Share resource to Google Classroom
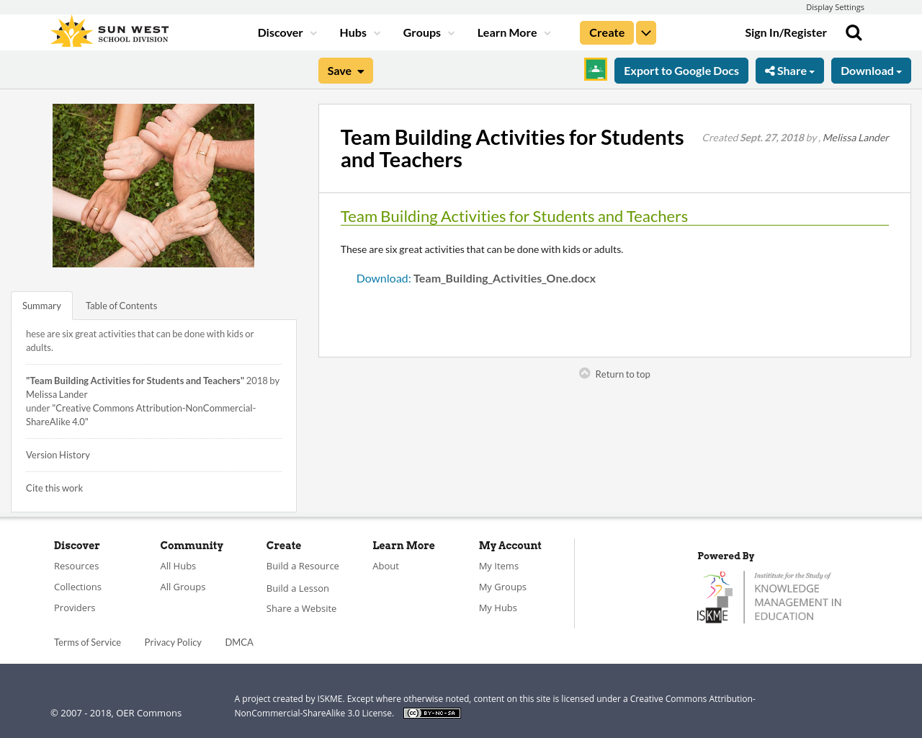 pos(595,69)
